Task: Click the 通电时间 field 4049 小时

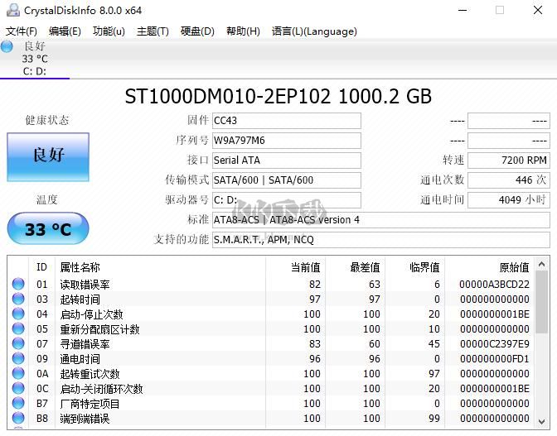Action: tap(509, 200)
